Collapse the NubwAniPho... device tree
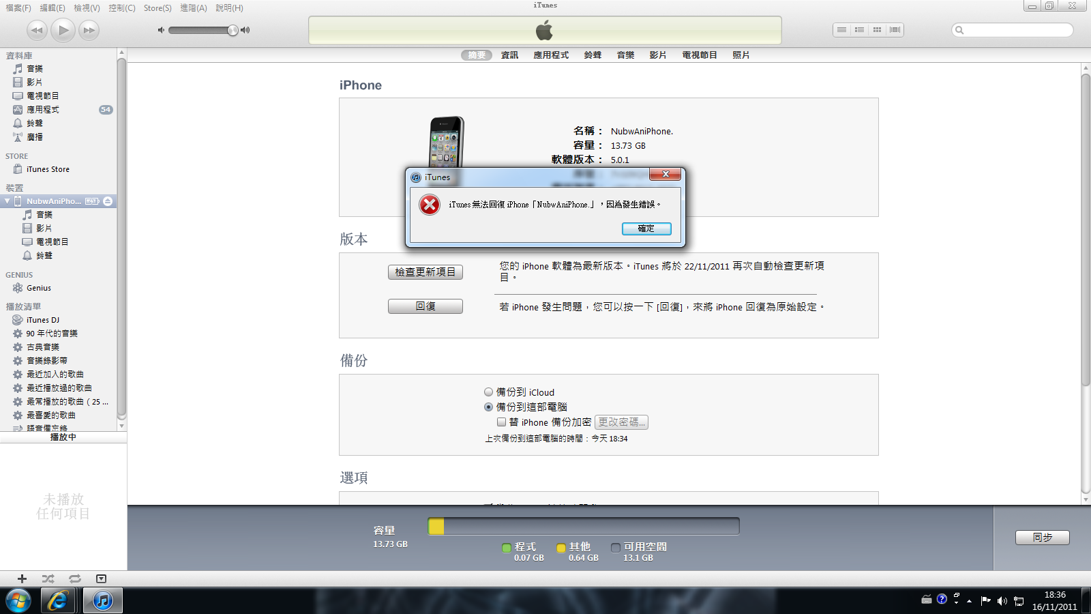 click(7, 201)
